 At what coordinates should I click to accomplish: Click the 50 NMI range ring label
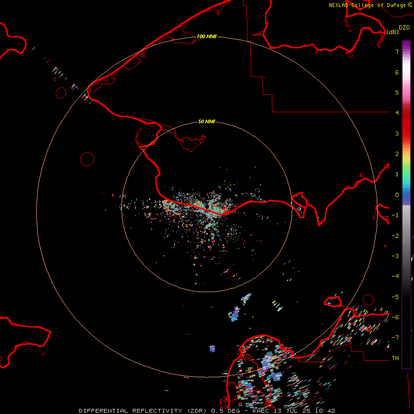207,122
